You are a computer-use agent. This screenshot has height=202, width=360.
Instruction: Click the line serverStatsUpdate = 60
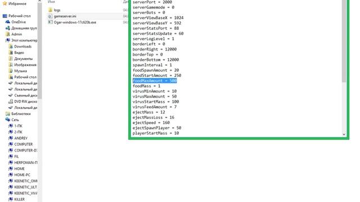pyautogui.click(x=157, y=34)
